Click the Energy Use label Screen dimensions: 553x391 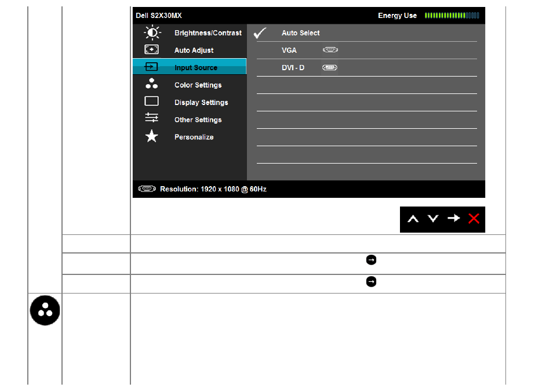tap(397, 16)
